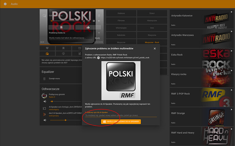Play RMF Grunge using arrow icon
Image resolution: width=235 pixels, height=146 pixels.
(232, 110)
